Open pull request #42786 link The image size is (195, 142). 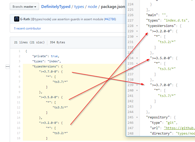(110, 19)
